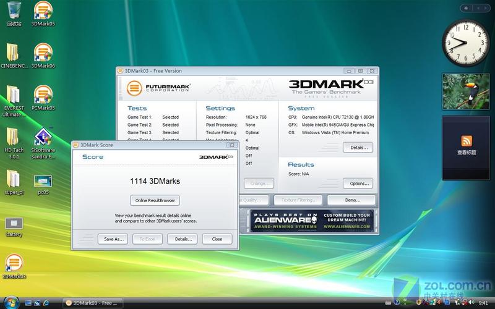Click the sidebar next gadgets page arrow
495x309 pixels.
coord(486,8)
